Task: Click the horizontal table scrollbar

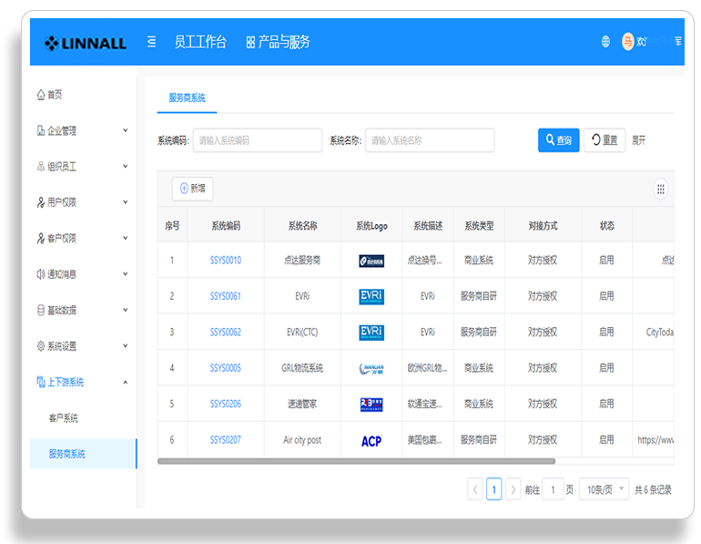Action: pos(356,461)
